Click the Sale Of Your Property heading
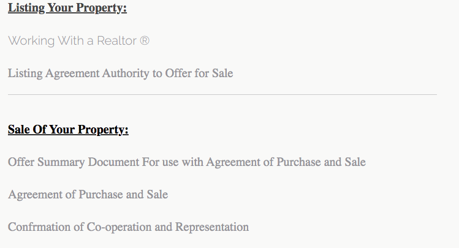This screenshot has height=248, width=459. (68, 130)
